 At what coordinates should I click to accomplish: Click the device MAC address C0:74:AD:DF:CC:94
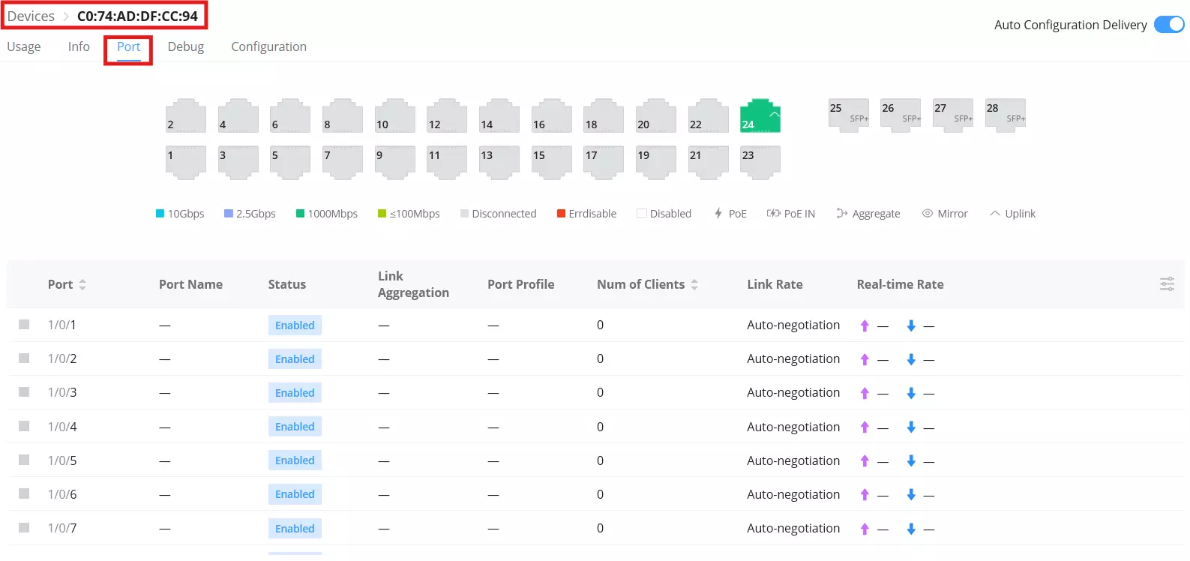click(138, 16)
